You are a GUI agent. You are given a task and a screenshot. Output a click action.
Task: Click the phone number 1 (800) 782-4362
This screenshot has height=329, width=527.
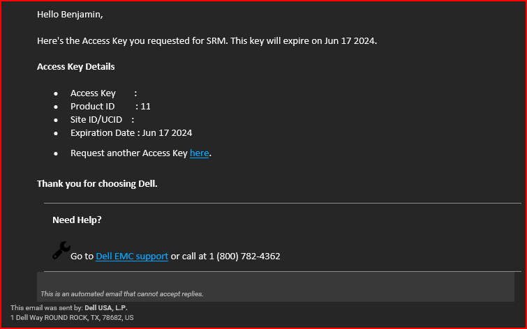click(x=244, y=257)
